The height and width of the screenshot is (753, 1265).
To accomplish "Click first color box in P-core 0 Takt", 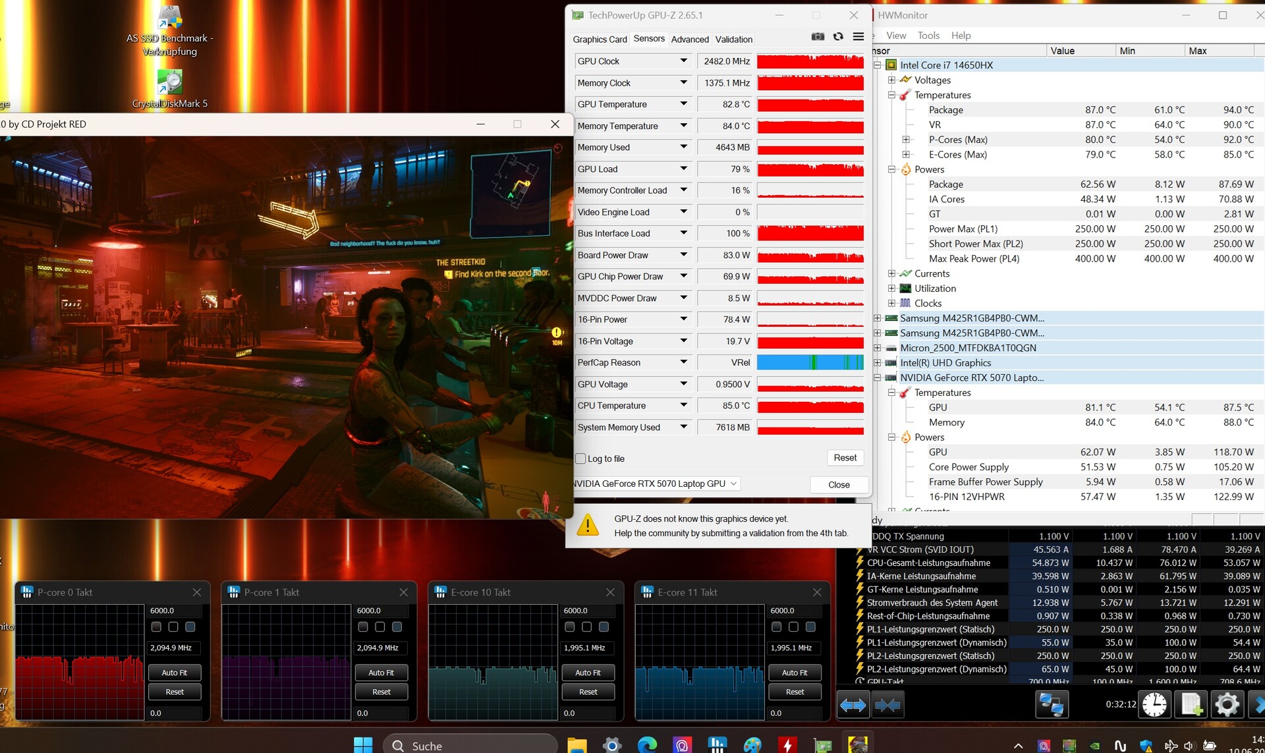I will click(x=156, y=627).
